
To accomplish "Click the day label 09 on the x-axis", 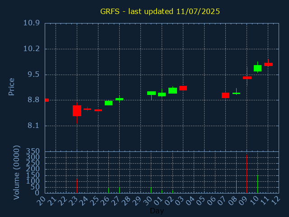I will click(243, 201).
